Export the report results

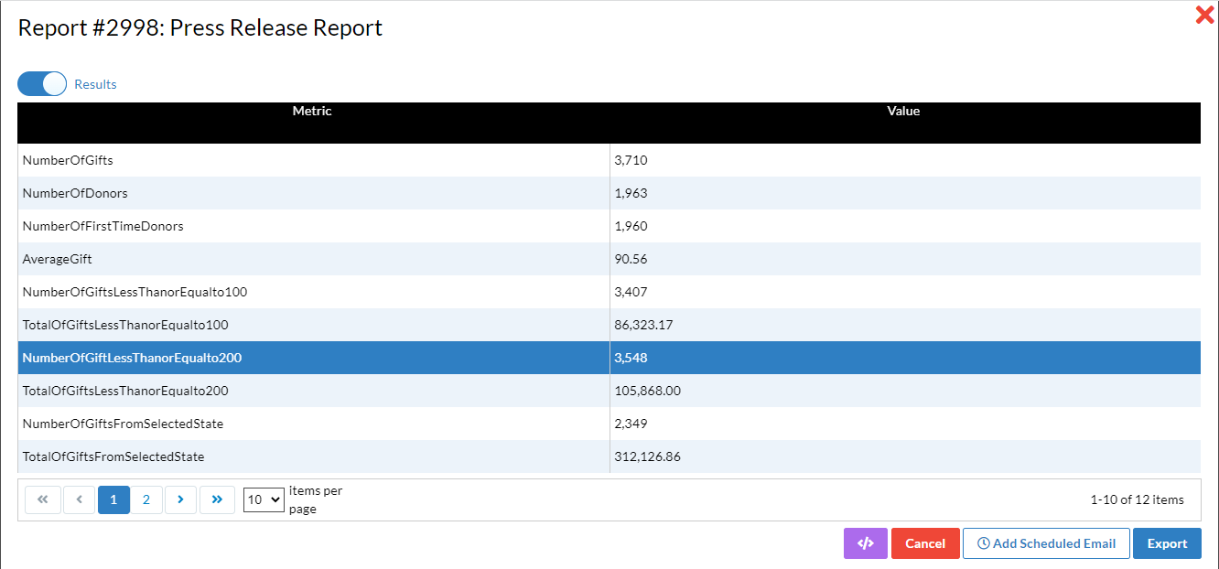(1167, 543)
